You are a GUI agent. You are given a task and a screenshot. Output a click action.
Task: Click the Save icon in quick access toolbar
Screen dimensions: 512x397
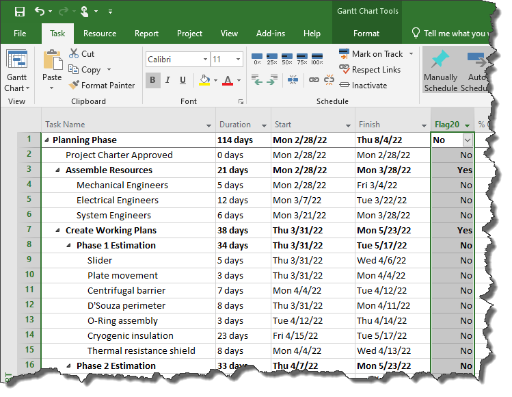point(20,12)
